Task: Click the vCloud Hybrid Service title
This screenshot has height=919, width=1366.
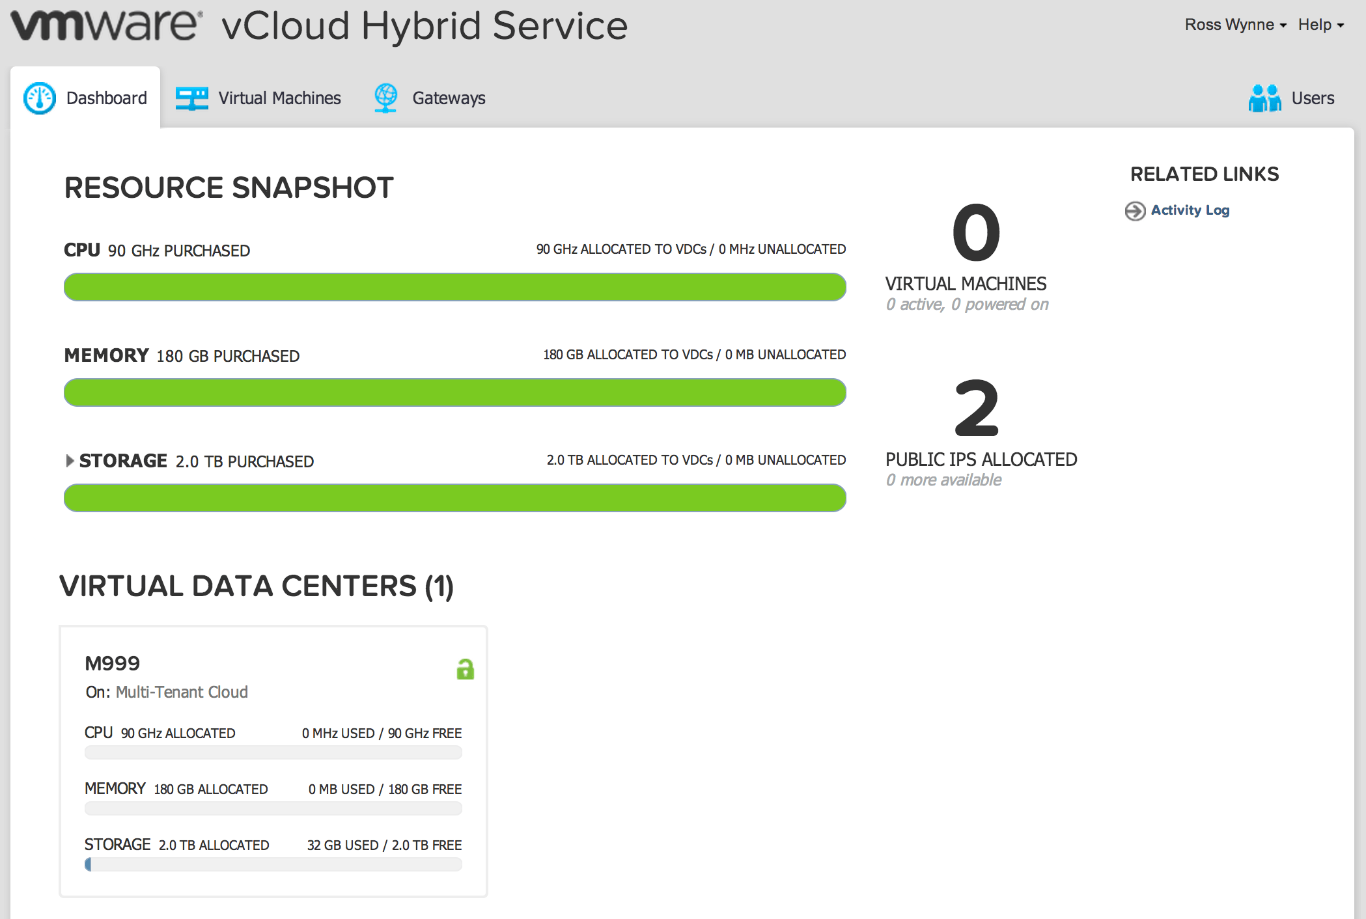Action: (425, 26)
